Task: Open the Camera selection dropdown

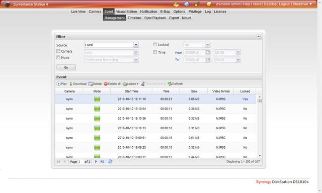Action: click(x=136, y=52)
